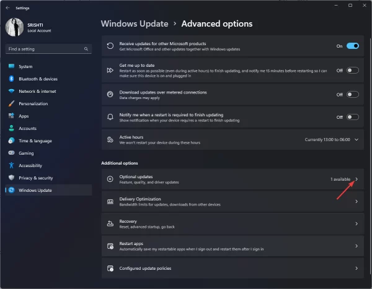Image resolution: width=372 pixels, height=289 pixels.
Task: Click 'Reset, advanced startup, go back' text
Action: pos(147,226)
